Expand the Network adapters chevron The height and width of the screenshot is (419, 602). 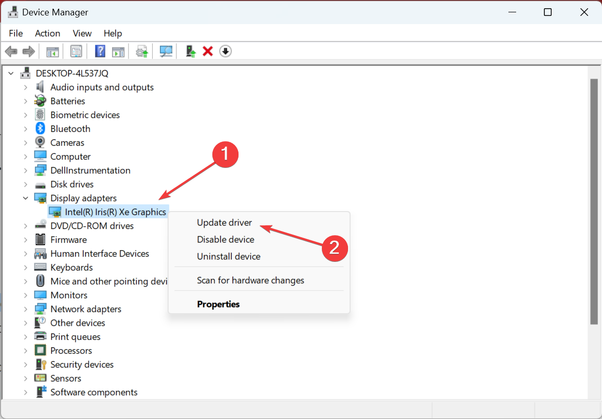tap(25, 309)
